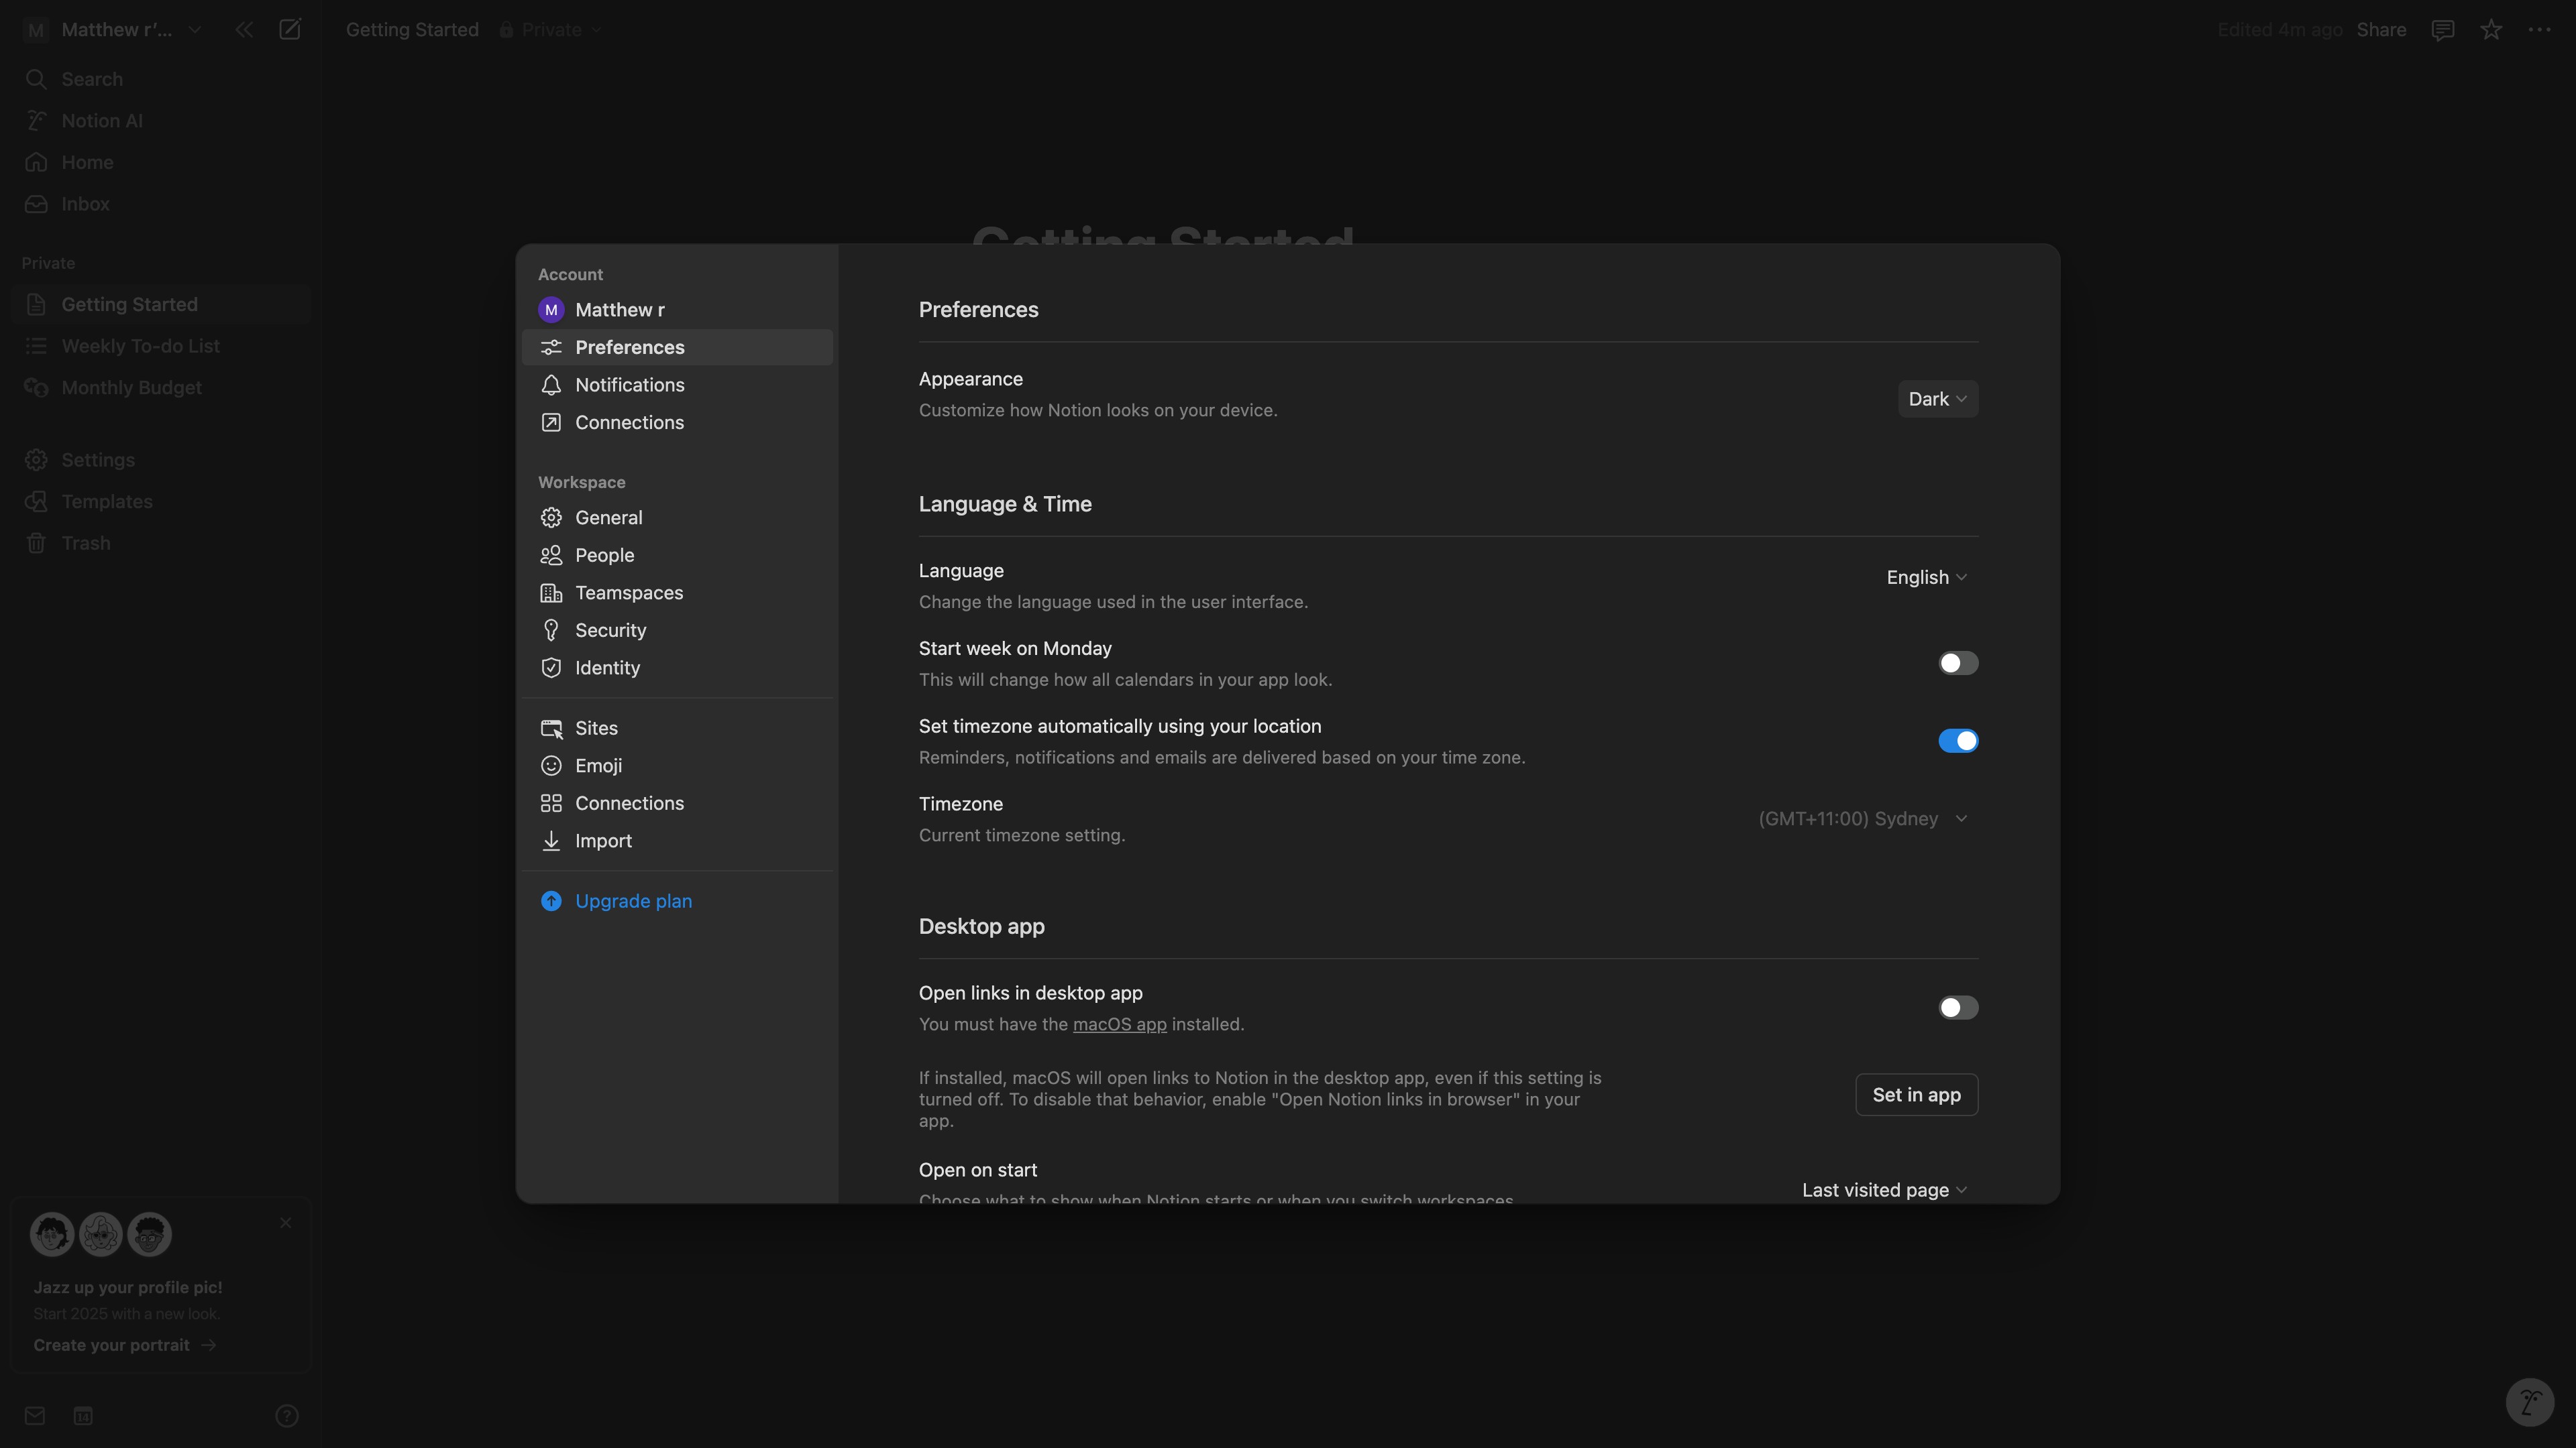Select the Preferences tab
The image size is (2576, 1448).
677,348
